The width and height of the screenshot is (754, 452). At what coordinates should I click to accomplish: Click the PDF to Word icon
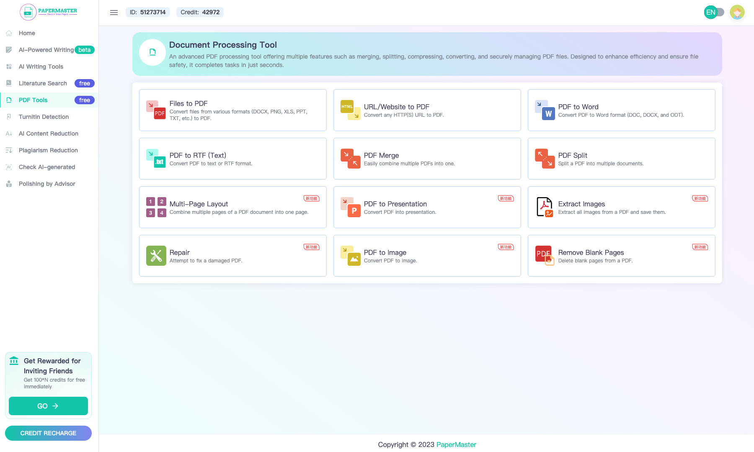tap(545, 110)
